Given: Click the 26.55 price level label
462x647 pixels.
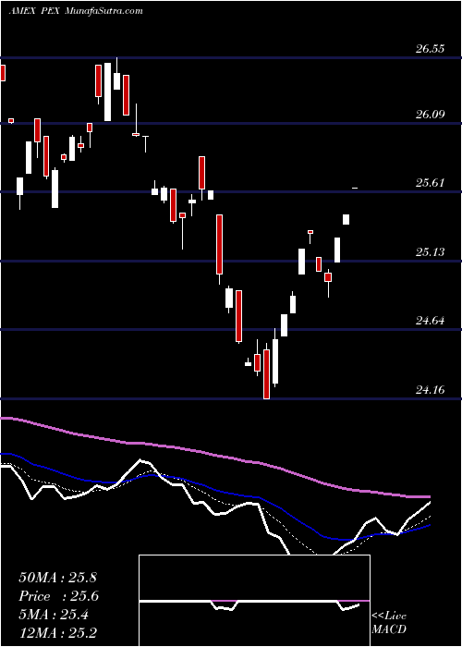Looking at the screenshot, I should [430, 49].
